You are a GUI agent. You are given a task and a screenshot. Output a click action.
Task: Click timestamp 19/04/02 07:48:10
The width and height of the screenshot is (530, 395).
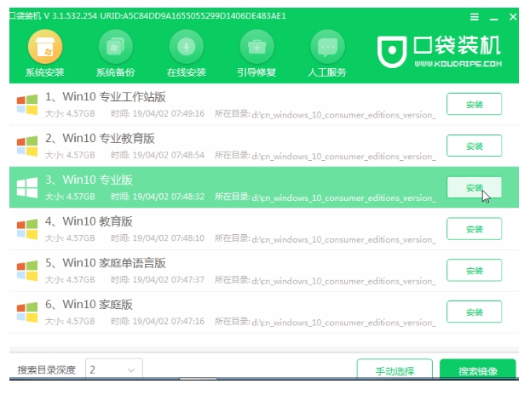pyautogui.click(x=169, y=238)
